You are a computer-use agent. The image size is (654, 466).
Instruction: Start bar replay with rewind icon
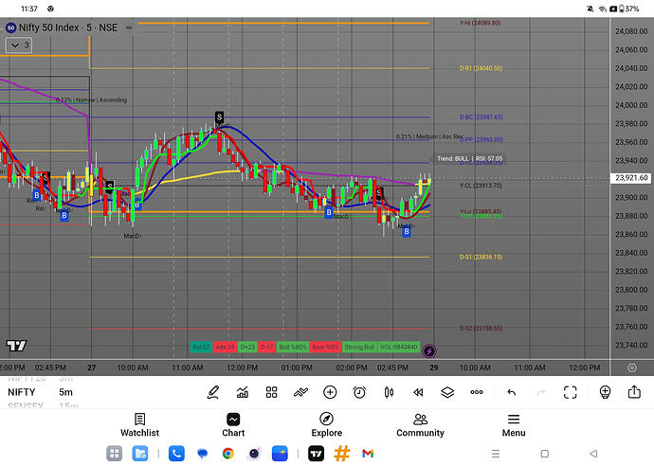(x=418, y=392)
